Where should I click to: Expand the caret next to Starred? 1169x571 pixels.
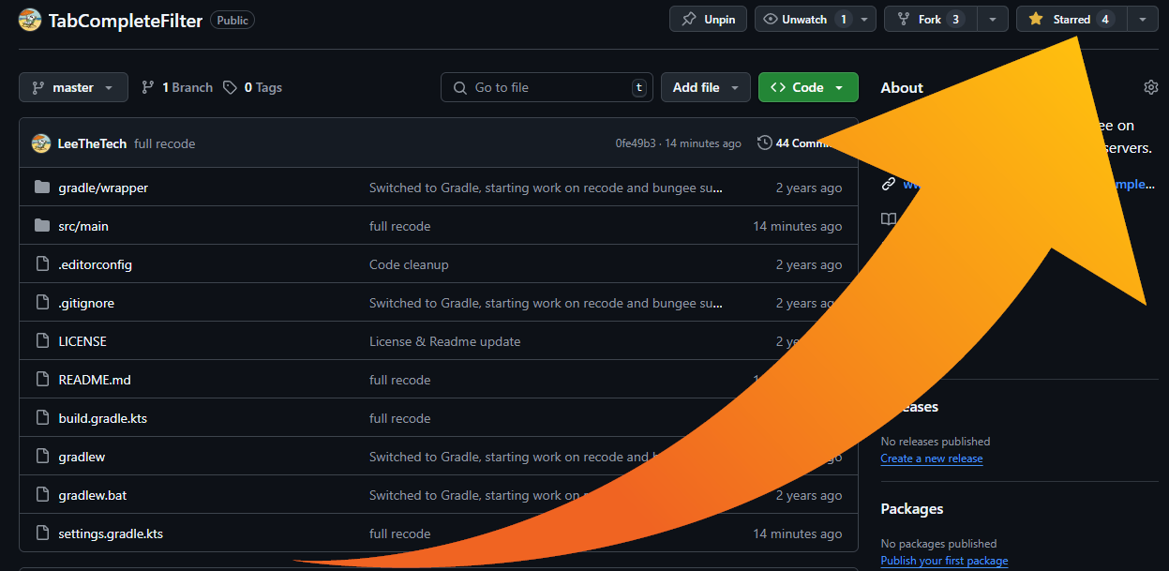click(x=1142, y=20)
